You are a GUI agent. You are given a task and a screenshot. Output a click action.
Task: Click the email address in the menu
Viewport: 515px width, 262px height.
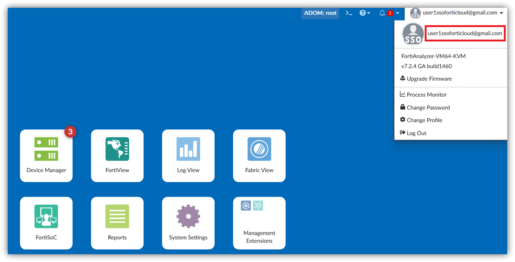coord(465,33)
